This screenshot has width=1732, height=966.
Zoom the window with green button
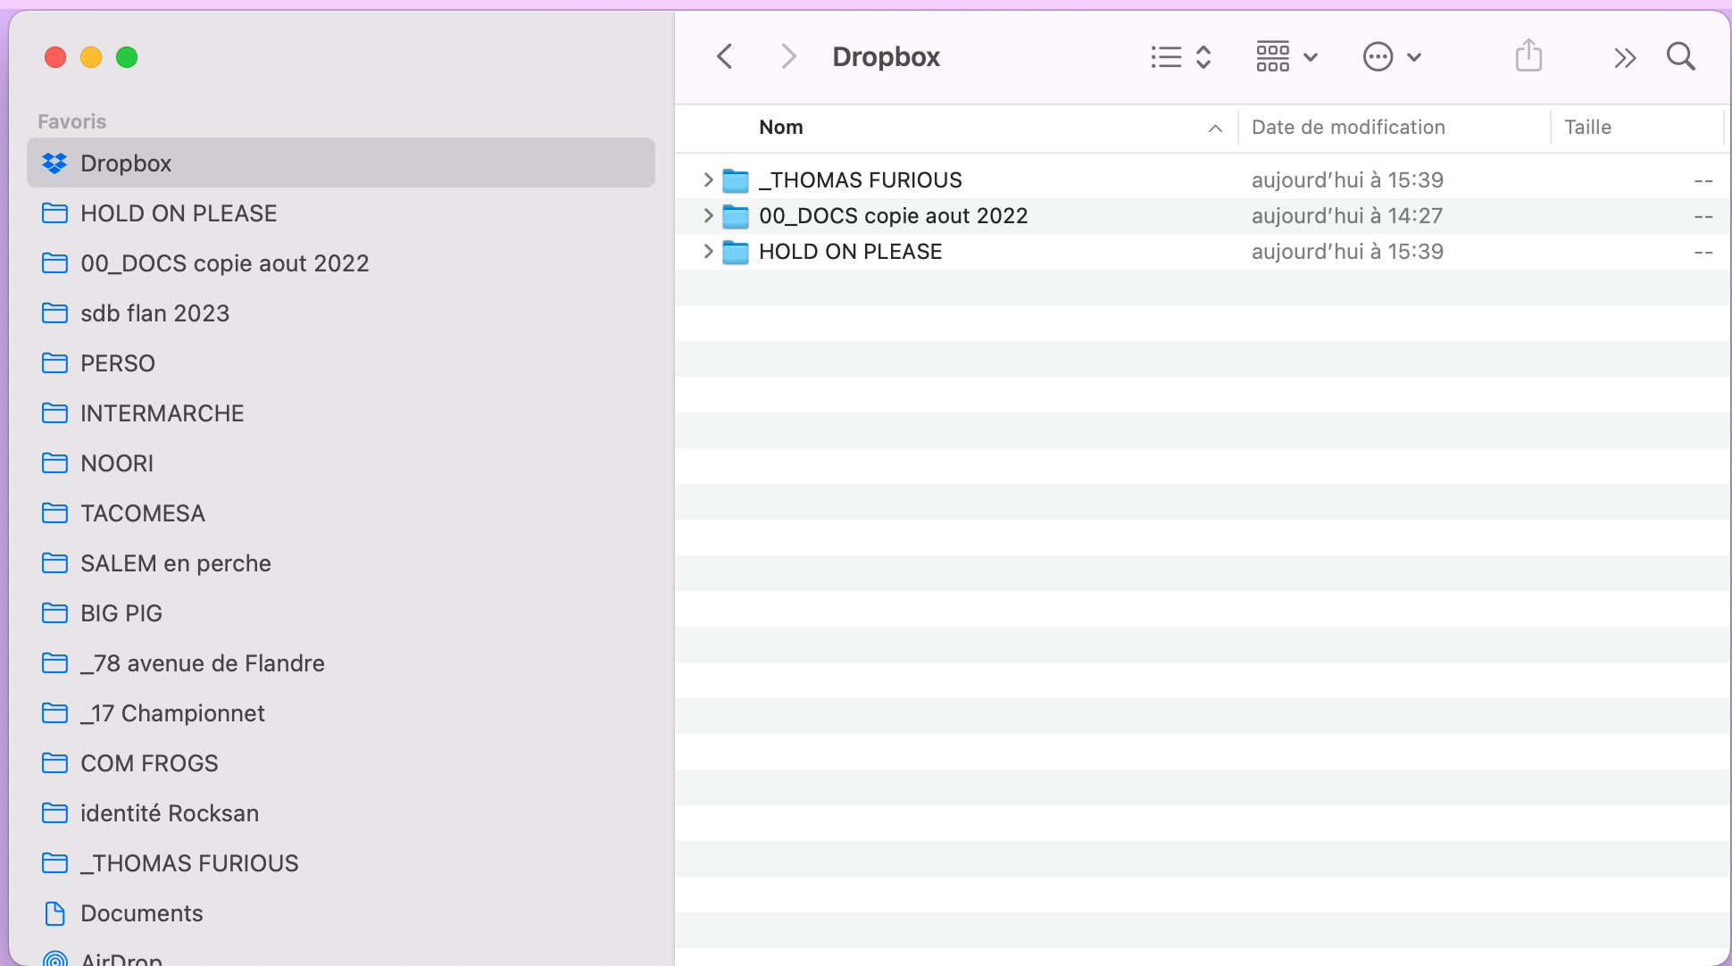[x=127, y=57]
